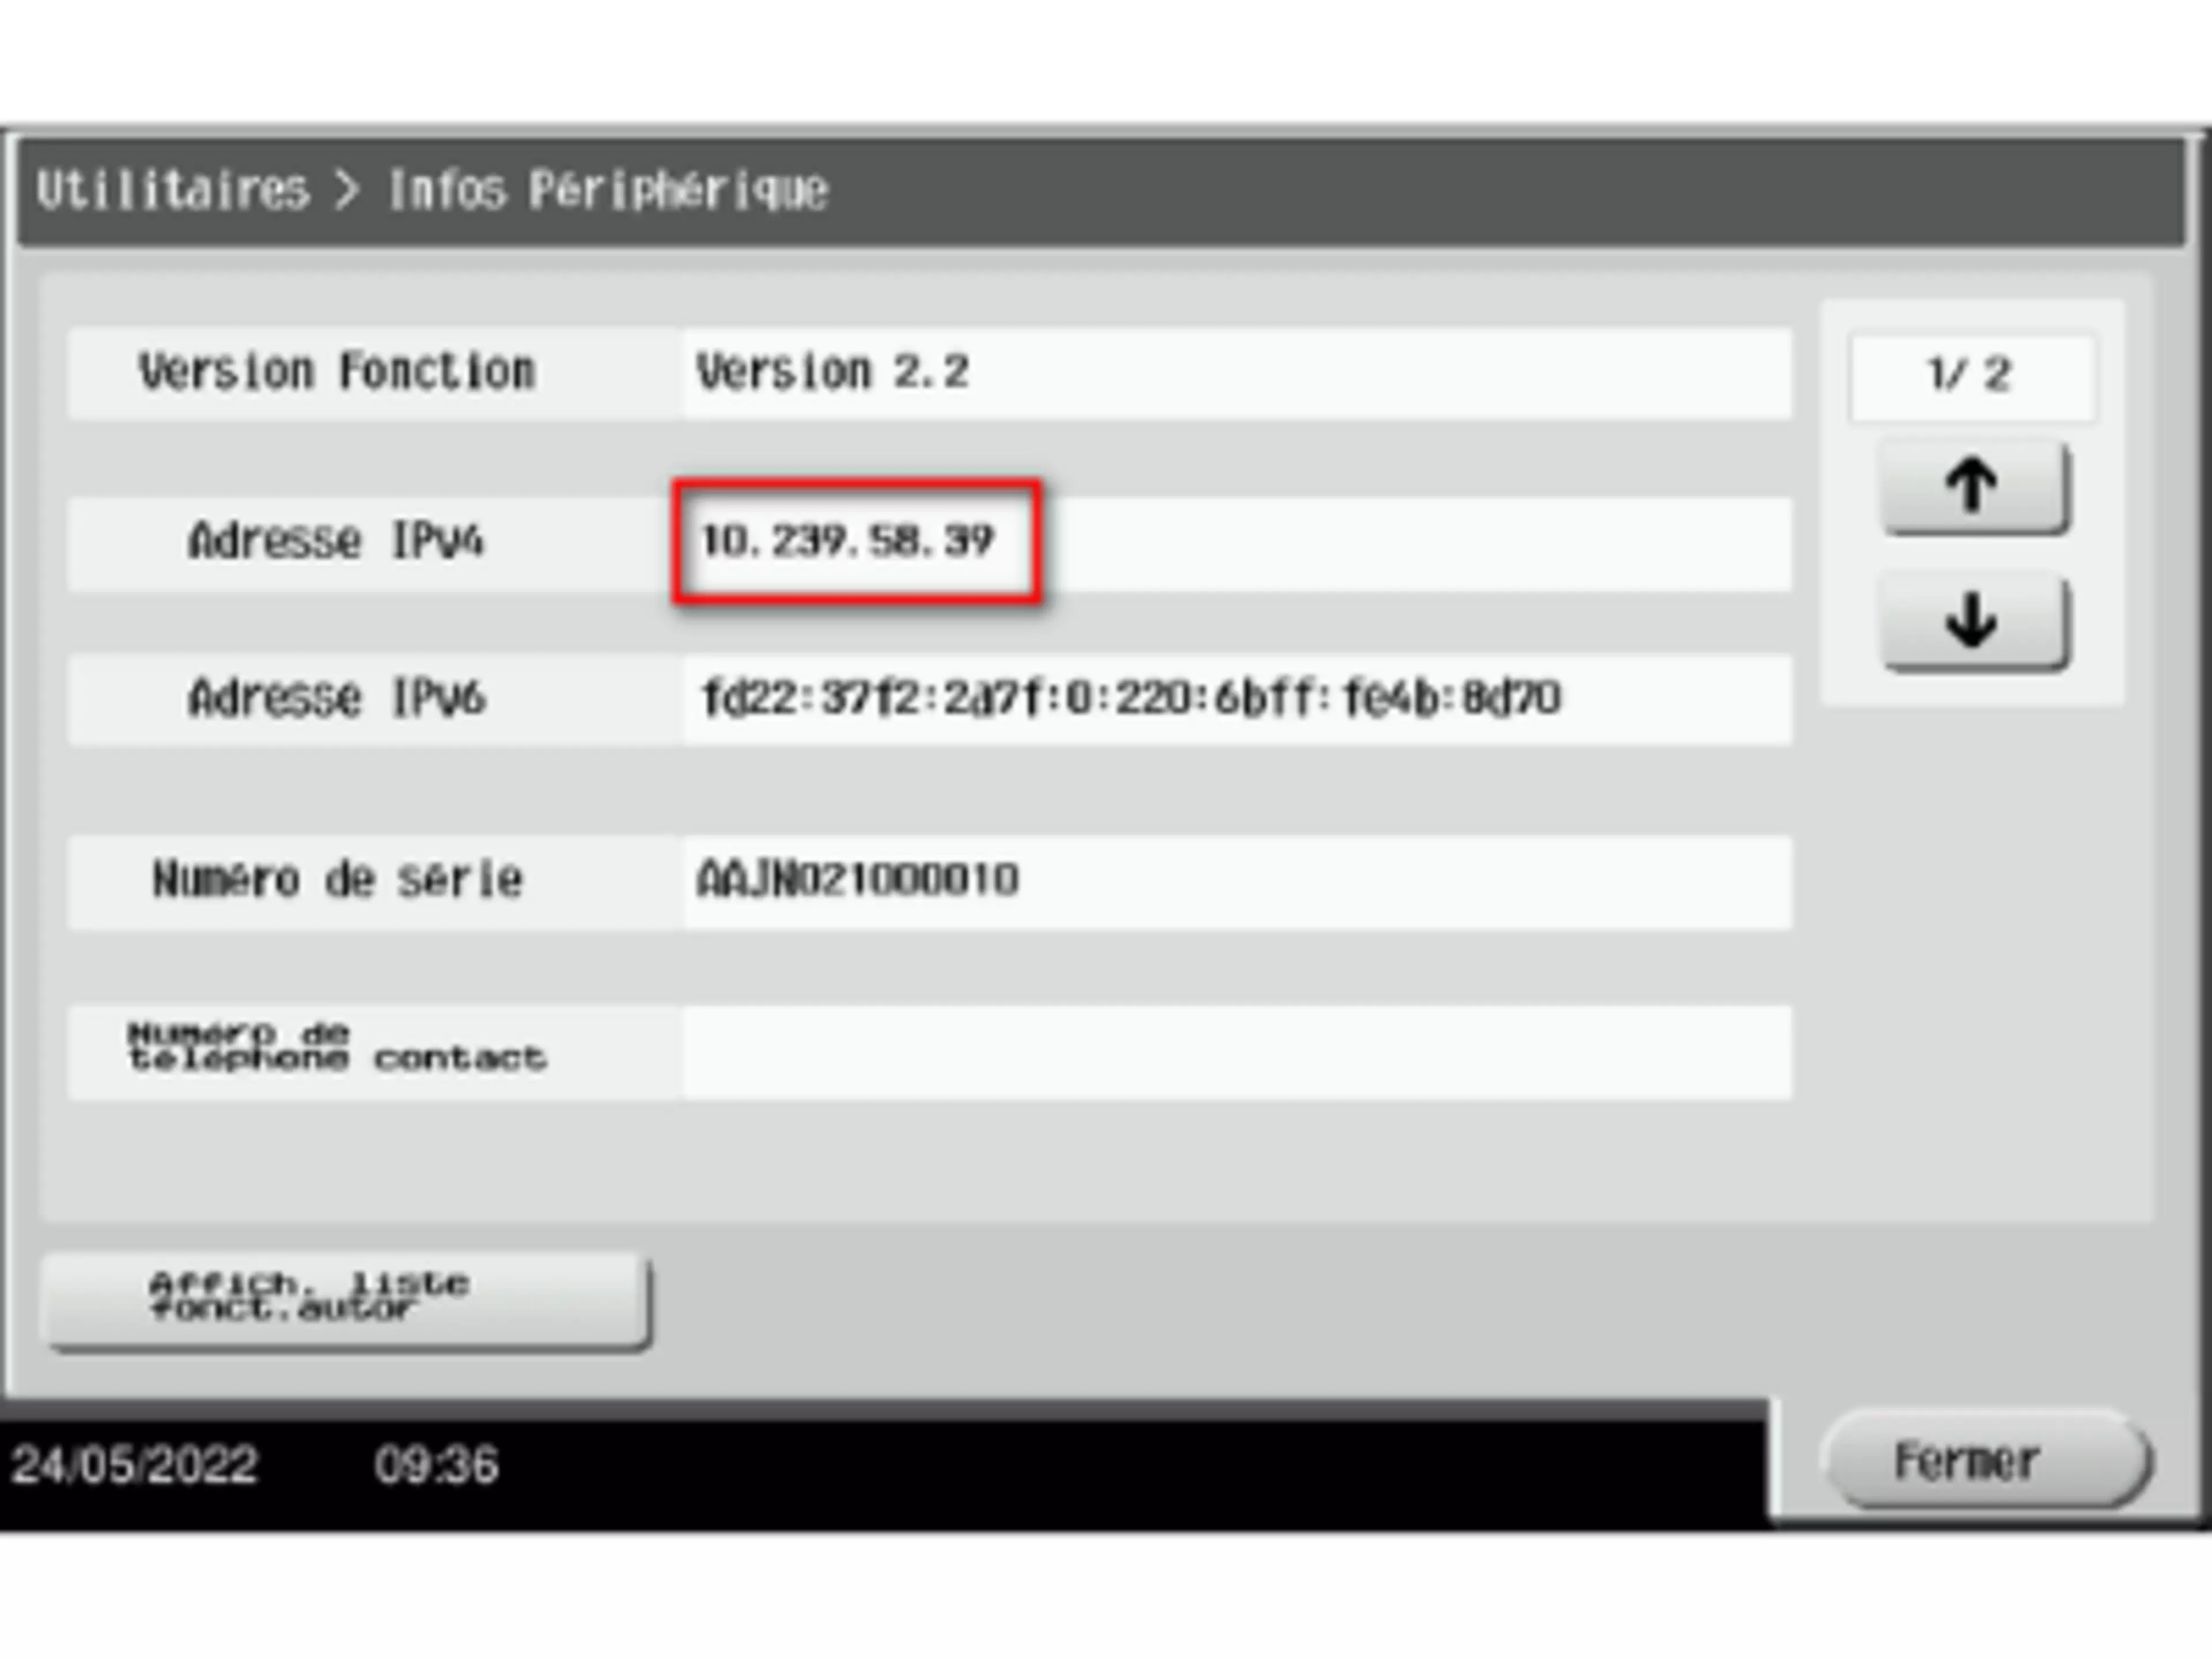Viewport: 2212px width, 1659px height.
Task: Click the time 09:36 in status bar
Action: [436, 1465]
